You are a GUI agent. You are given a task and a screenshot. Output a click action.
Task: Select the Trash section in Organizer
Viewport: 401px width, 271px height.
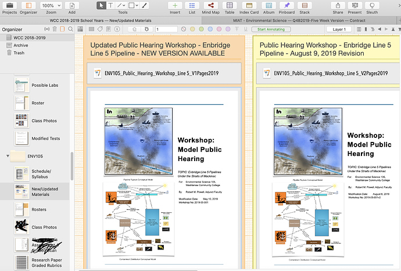coord(37,53)
